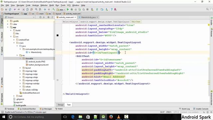Expand the .gradle folder
Image resolution: width=213 pixels, height=120 pixels.
[8, 21]
